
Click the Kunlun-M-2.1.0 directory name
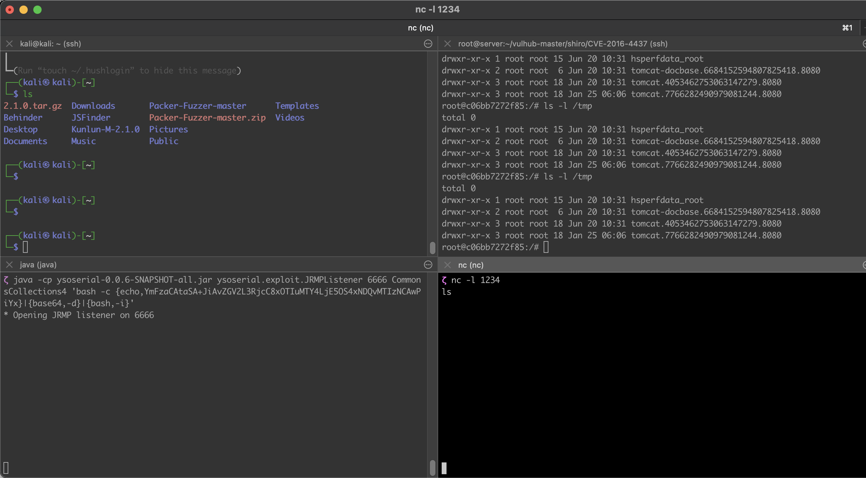coord(105,129)
